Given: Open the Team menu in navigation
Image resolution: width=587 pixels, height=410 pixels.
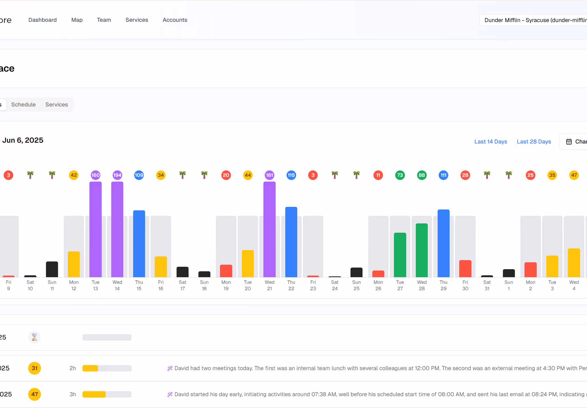Looking at the screenshot, I should 104,20.
